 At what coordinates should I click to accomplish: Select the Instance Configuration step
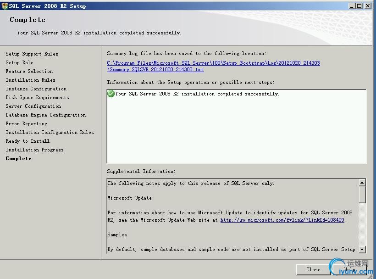[x=36, y=89]
